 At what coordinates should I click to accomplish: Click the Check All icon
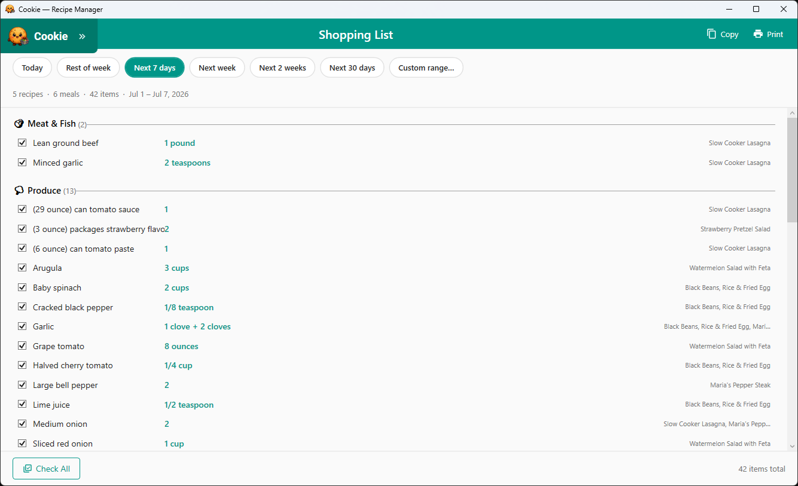(28, 469)
